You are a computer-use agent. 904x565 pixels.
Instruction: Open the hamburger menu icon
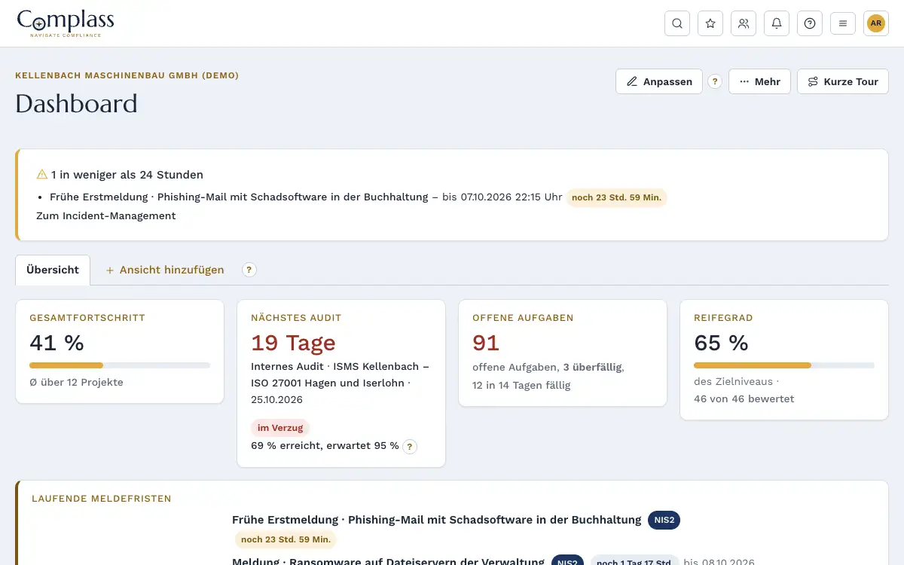tap(843, 23)
